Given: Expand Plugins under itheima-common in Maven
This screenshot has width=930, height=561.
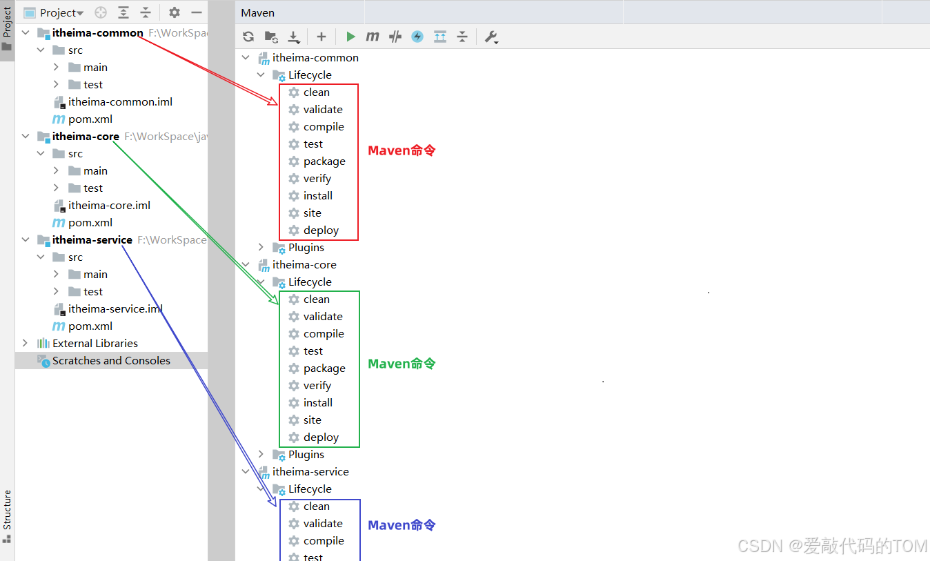Looking at the screenshot, I should [261, 247].
